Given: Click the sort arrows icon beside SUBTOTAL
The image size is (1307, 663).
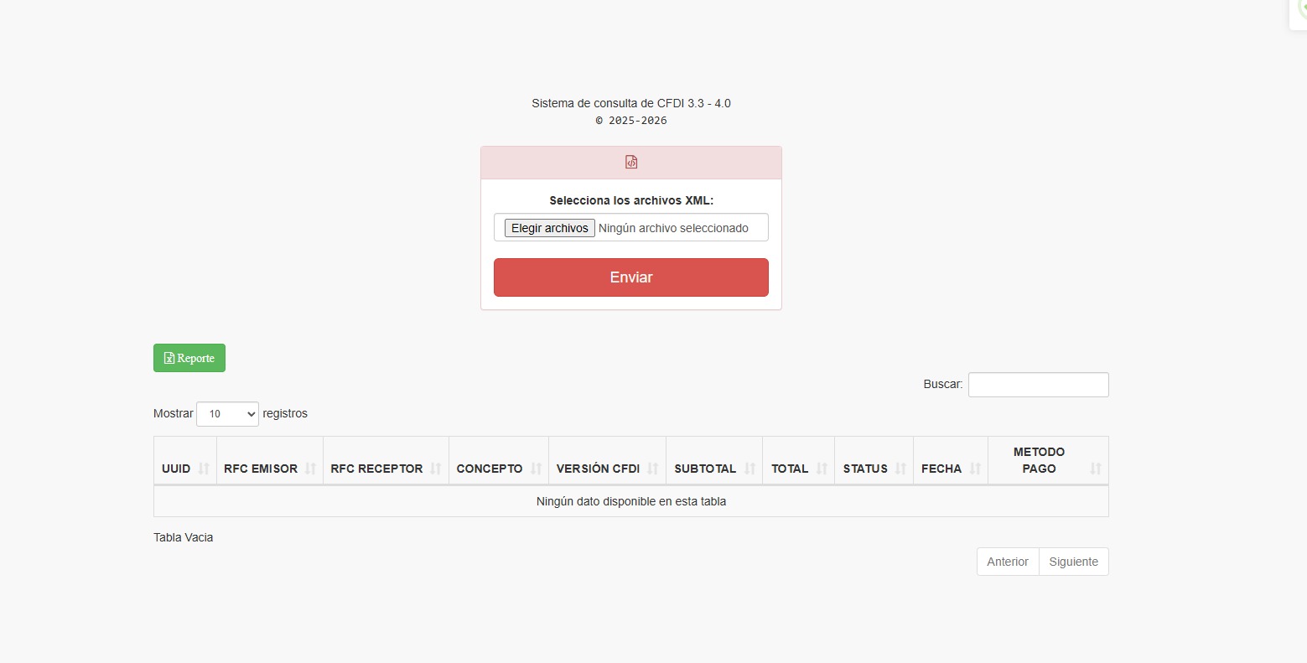Looking at the screenshot, I should pyautogui.click(x=749, y=469).
